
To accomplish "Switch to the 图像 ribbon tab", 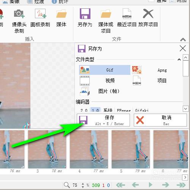I will click(x=11, y=2).
